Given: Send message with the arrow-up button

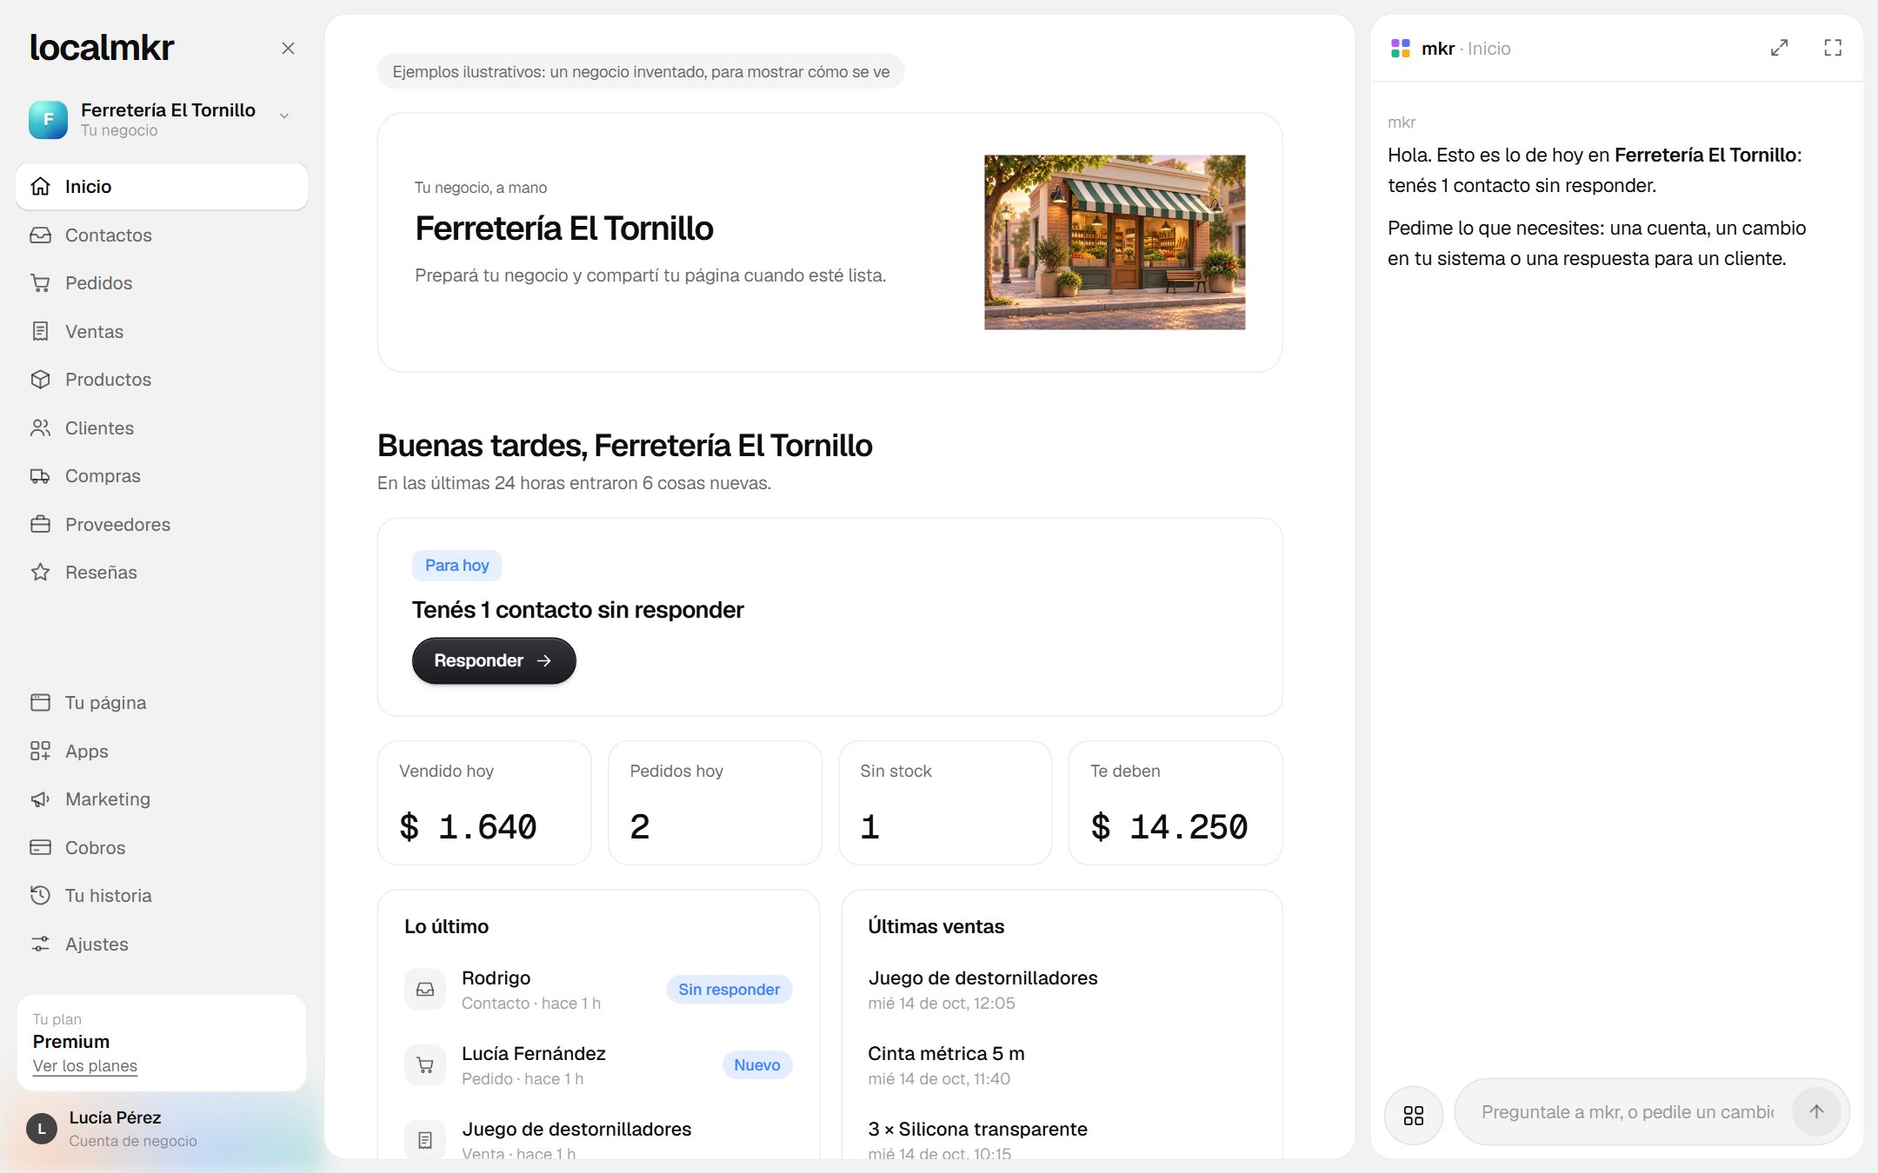Looking at the screenshot, I should [x=1816, y=1111].
